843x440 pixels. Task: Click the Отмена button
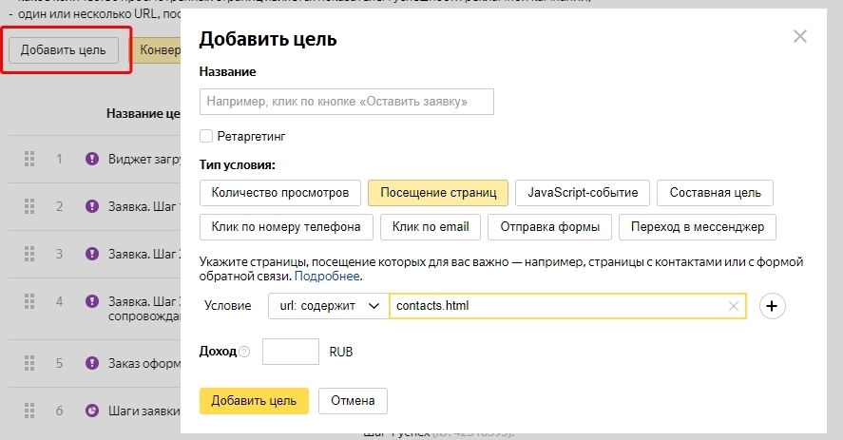353,400
